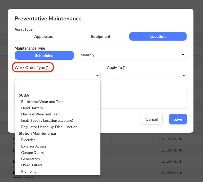The height and width of the screenshot is (182, 203).
Task: Select the Apparatus asset type
Action: click(43, 37)
